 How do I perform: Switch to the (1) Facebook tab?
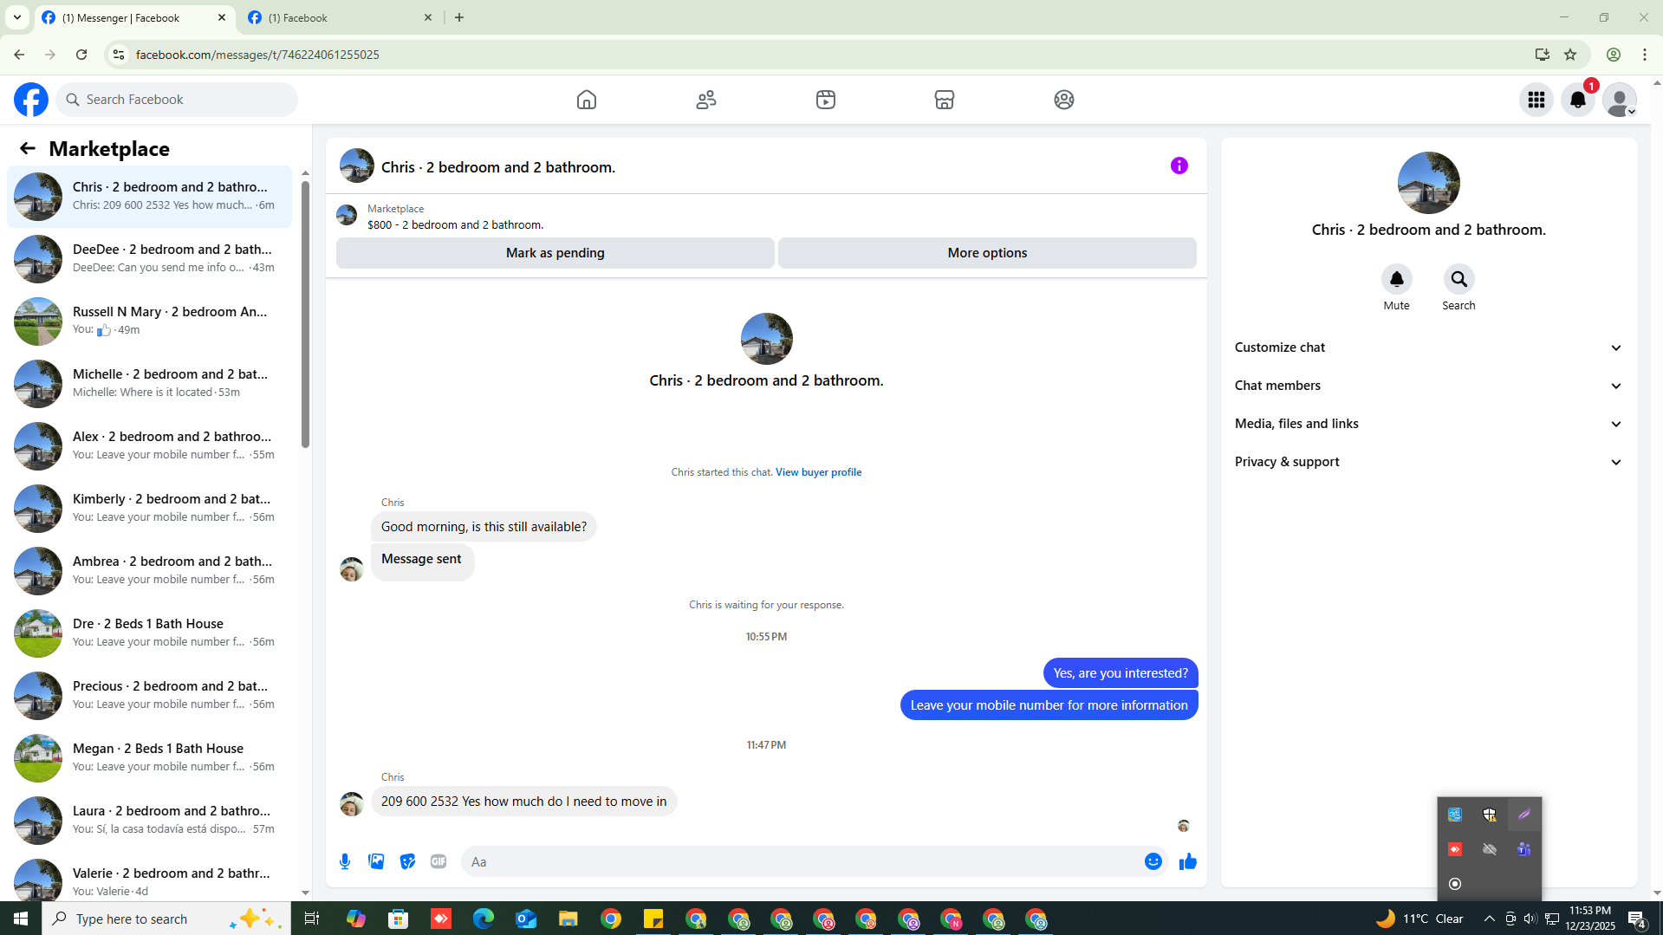point(340,17)
